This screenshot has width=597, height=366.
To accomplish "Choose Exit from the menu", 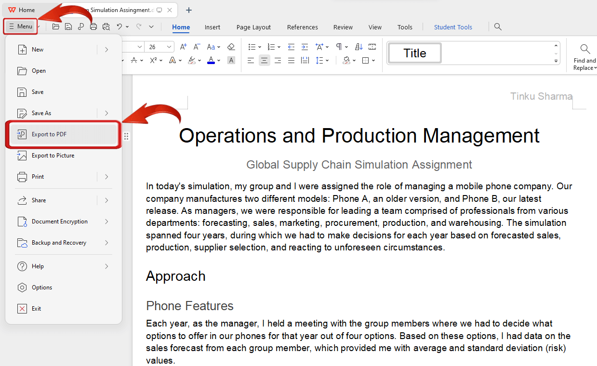I will [x=64, y=309].
